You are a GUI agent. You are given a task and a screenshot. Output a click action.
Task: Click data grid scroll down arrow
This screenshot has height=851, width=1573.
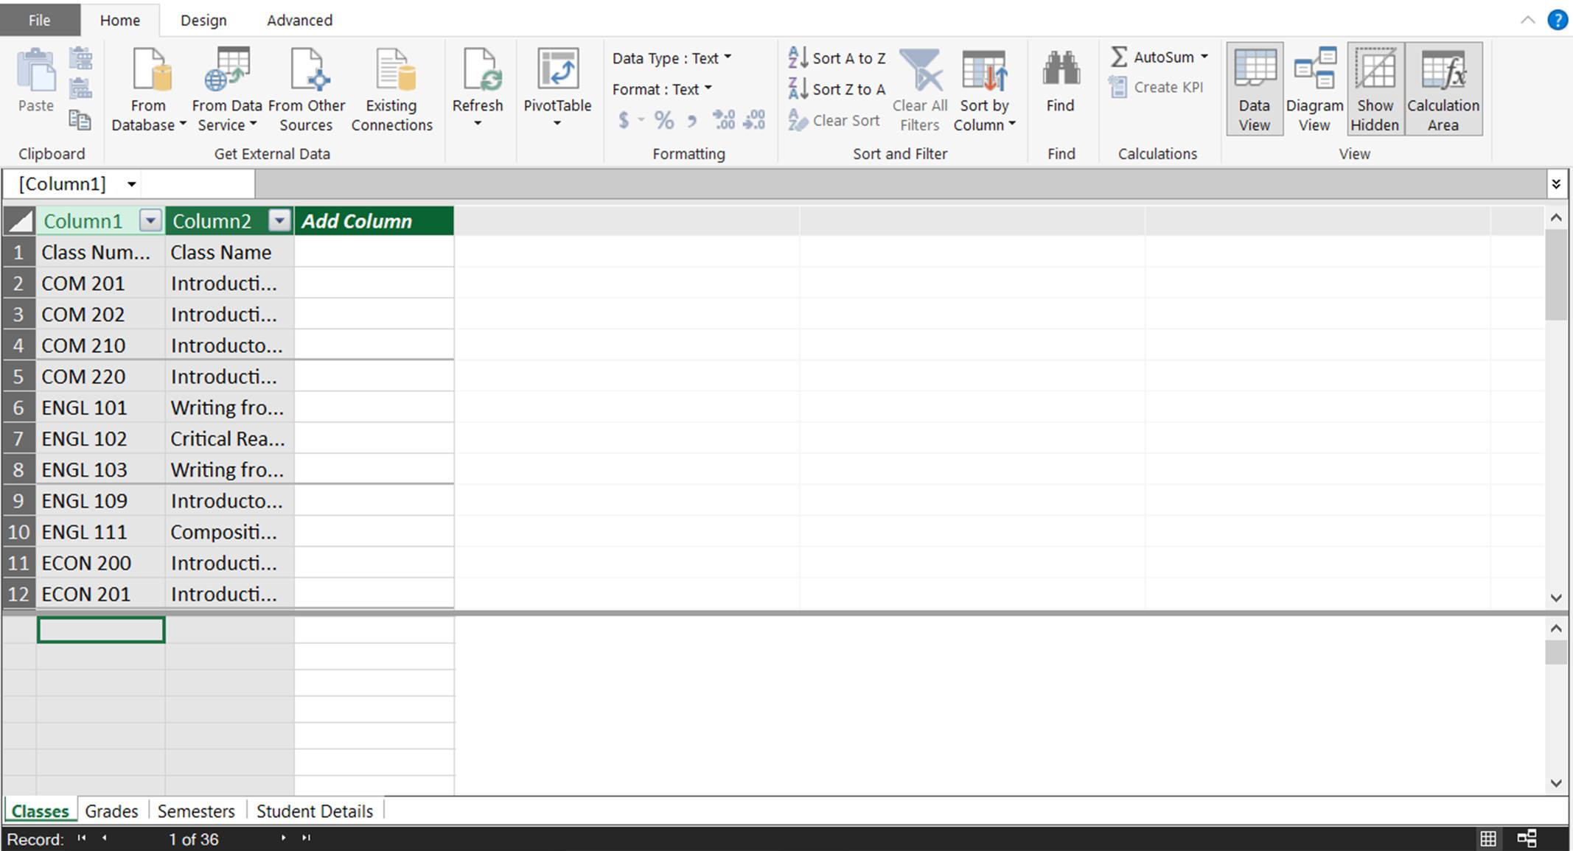[x=1556, y=598]
